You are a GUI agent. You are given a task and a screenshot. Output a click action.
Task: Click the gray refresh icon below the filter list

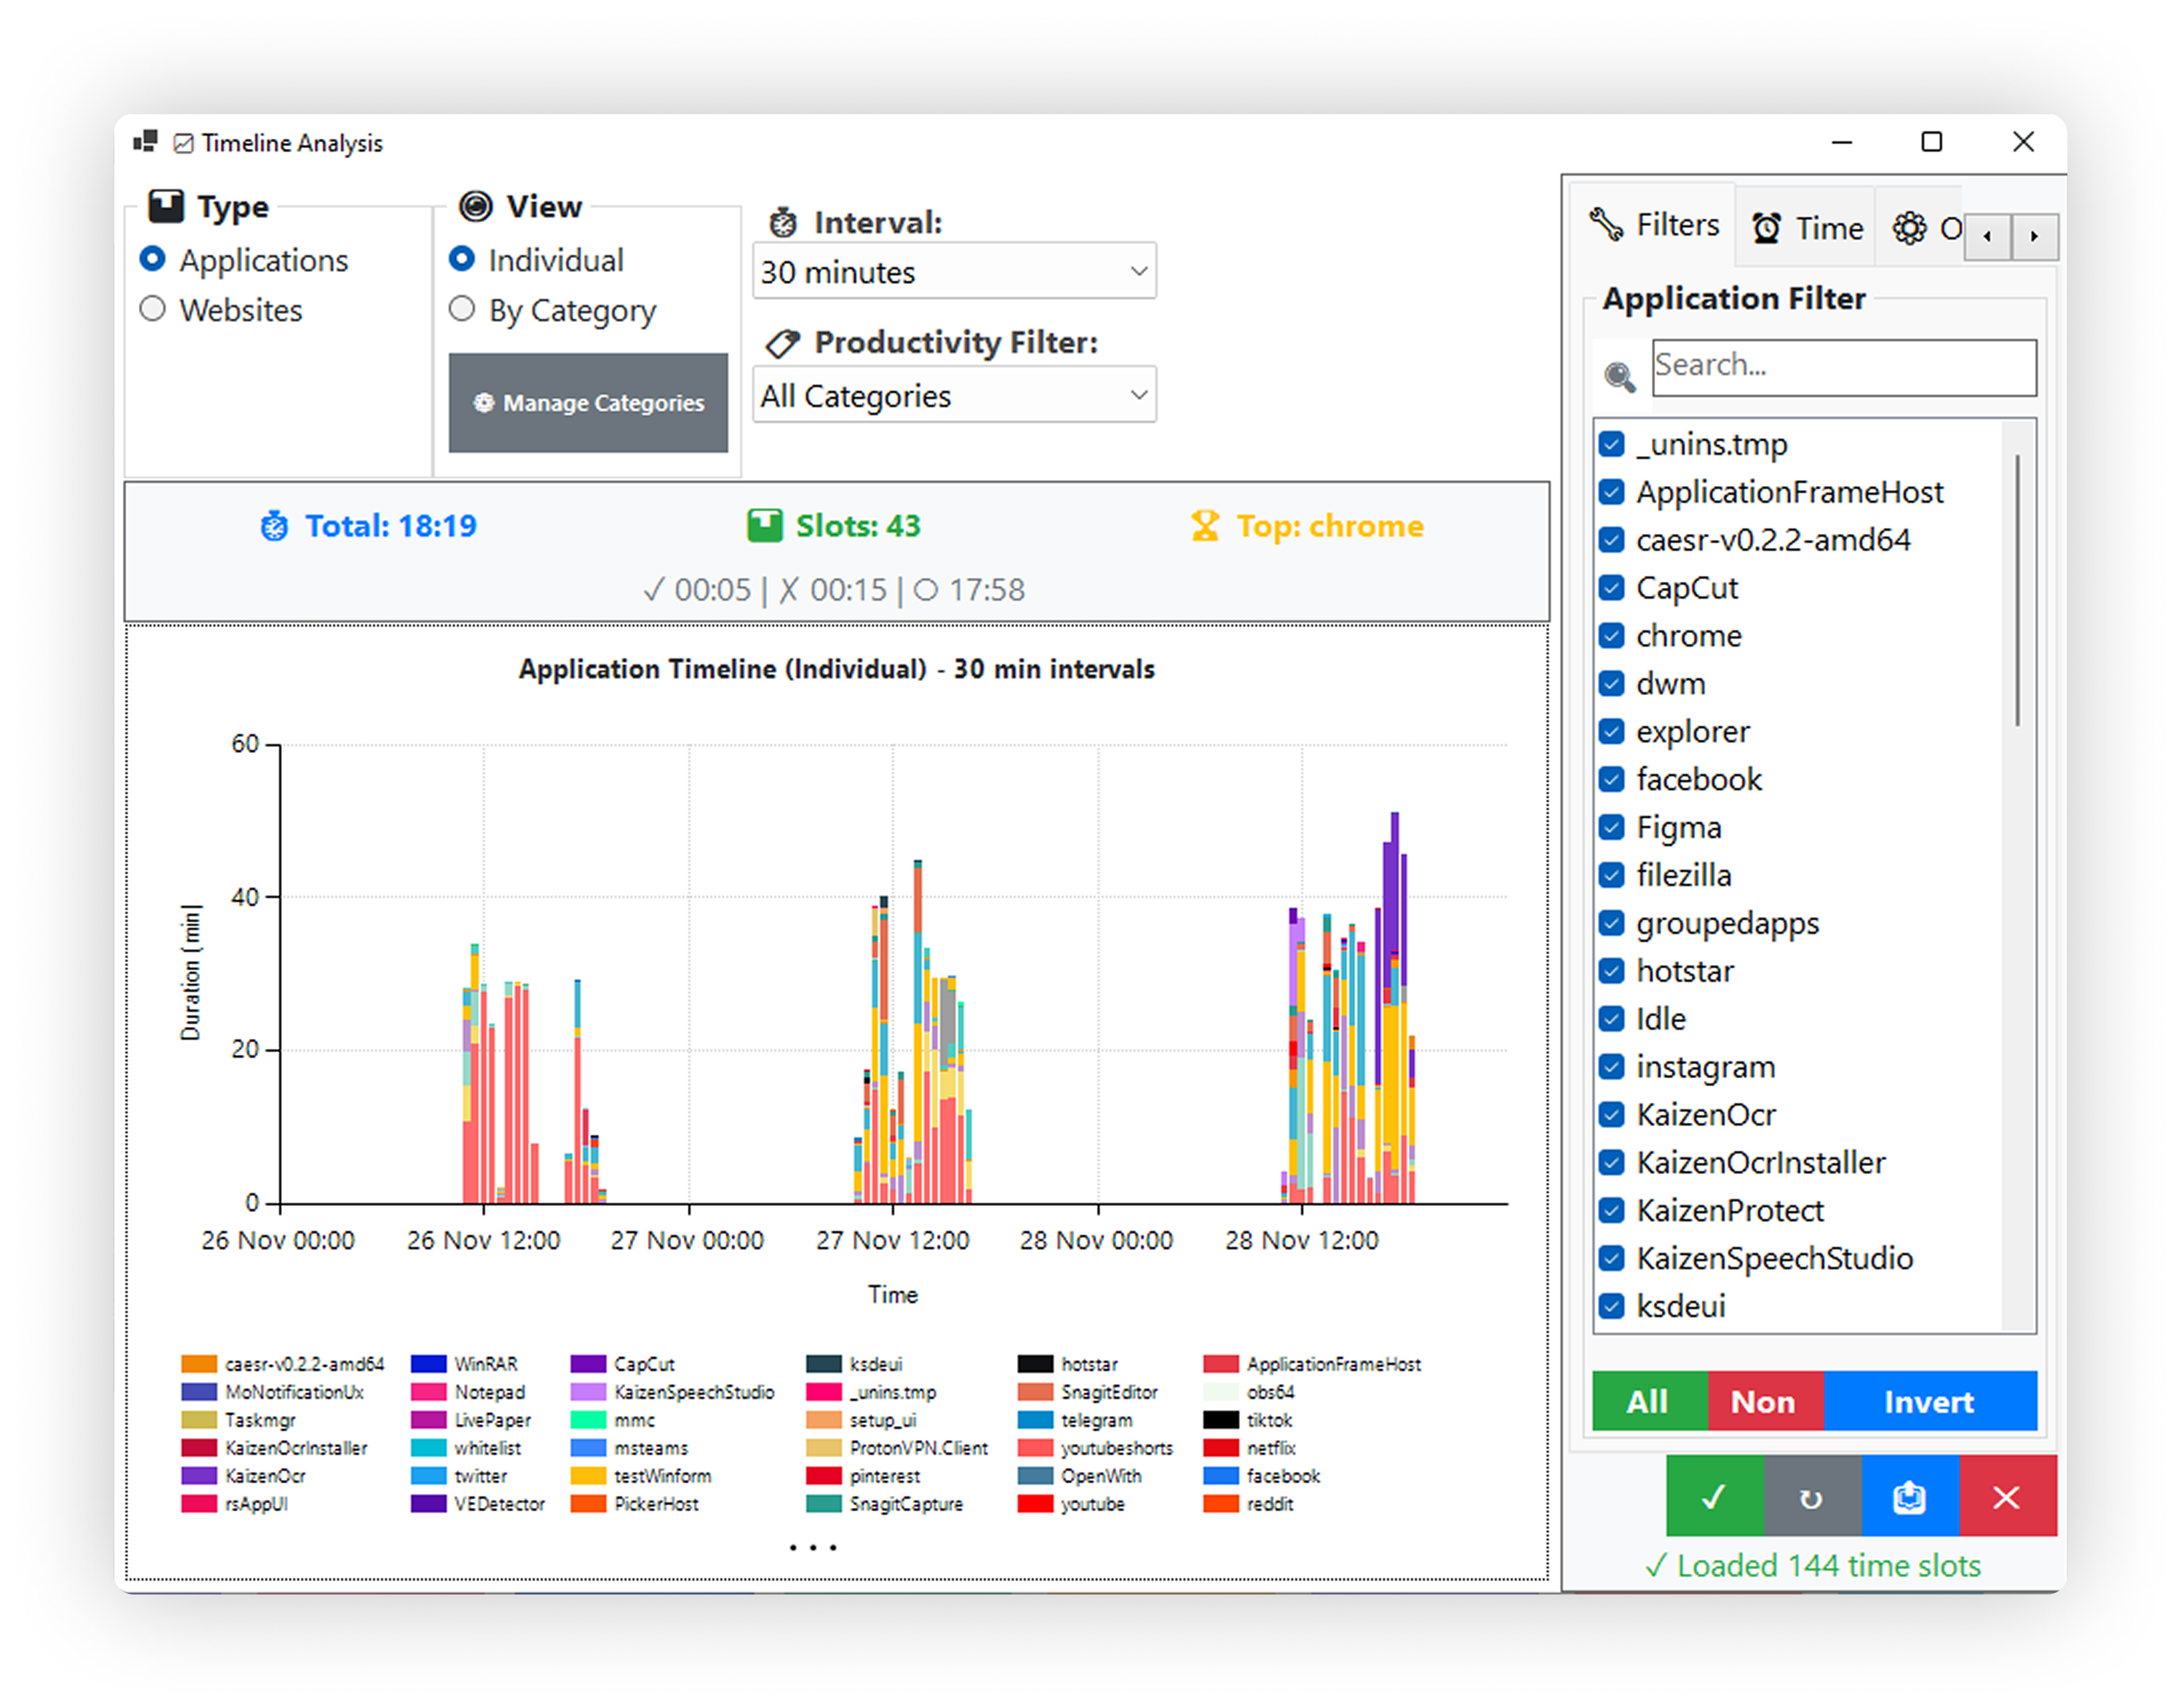1812,1497
